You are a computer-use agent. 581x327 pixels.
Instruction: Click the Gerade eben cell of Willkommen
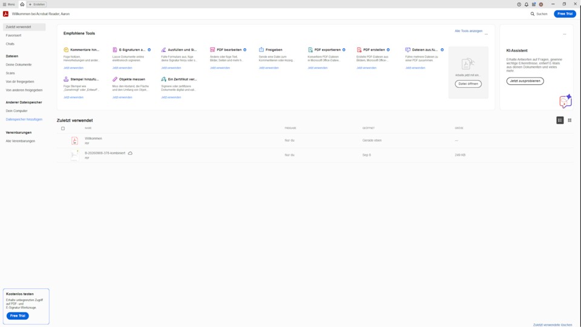[x=372, y=140]
